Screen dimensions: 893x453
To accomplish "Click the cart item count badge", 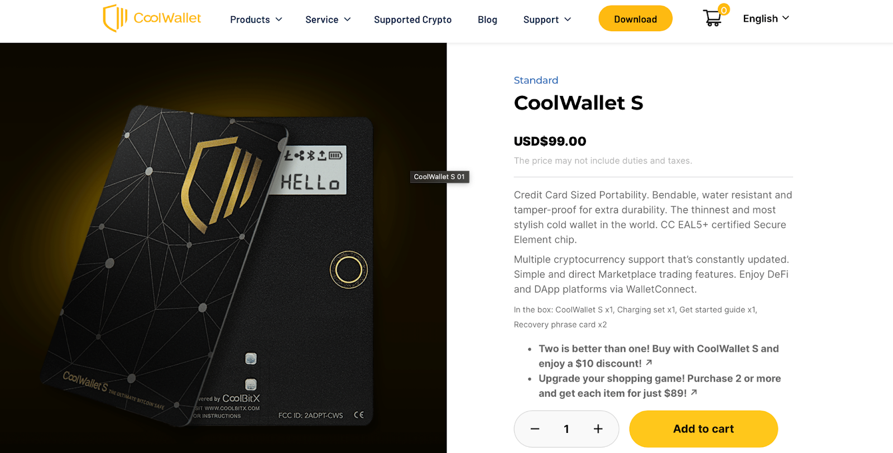I will 724,9.
